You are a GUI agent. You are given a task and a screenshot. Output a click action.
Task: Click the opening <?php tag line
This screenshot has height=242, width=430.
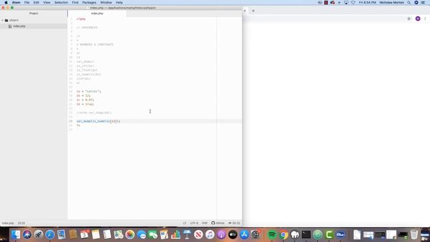81,19
